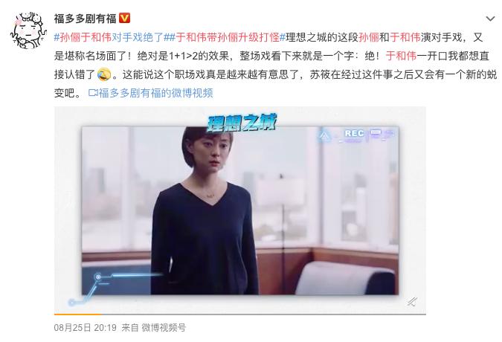The height and width of the screenshot is (342, 502).
Task: Click the 于和伟演对手戏 actor name link
Action: [x=405, y=37]
